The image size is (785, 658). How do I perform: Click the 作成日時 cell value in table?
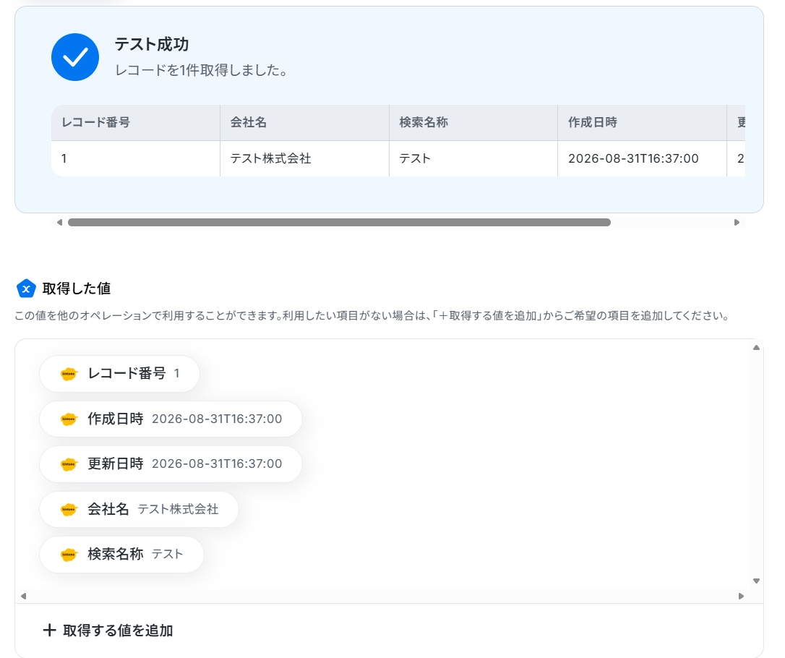tap(633, 159)
